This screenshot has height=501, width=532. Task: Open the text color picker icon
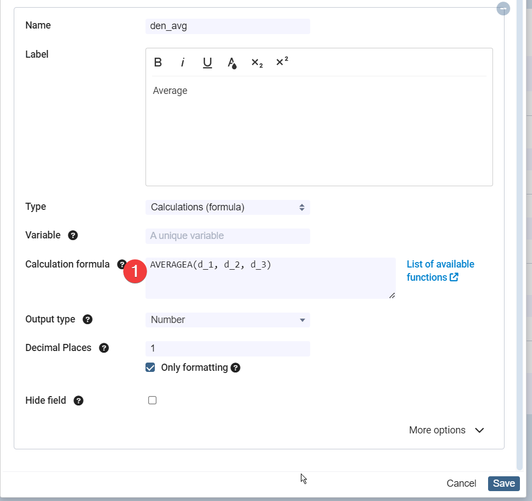coord(232,63)
